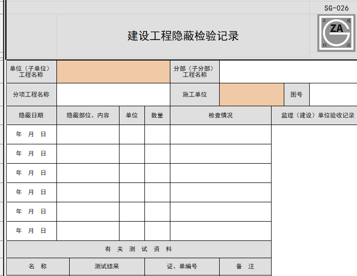Click the orange input cell beside 施工单位
Image resolution: width=357 pixels, height=276 pixels.
252,95
